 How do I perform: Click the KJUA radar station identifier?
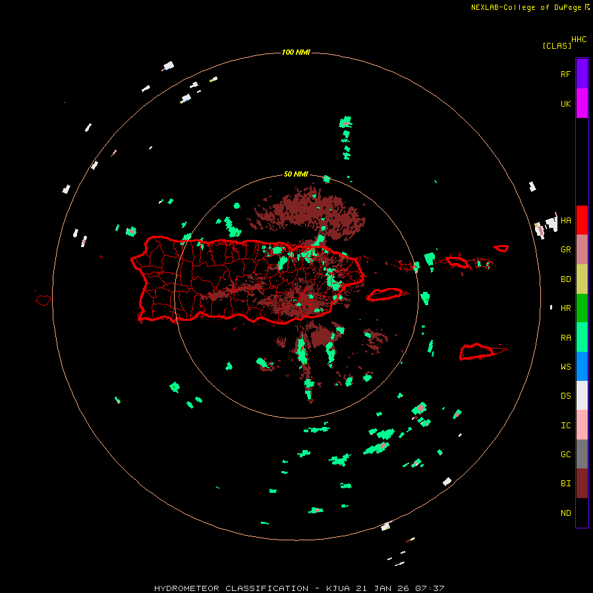(x=339, y=588)
